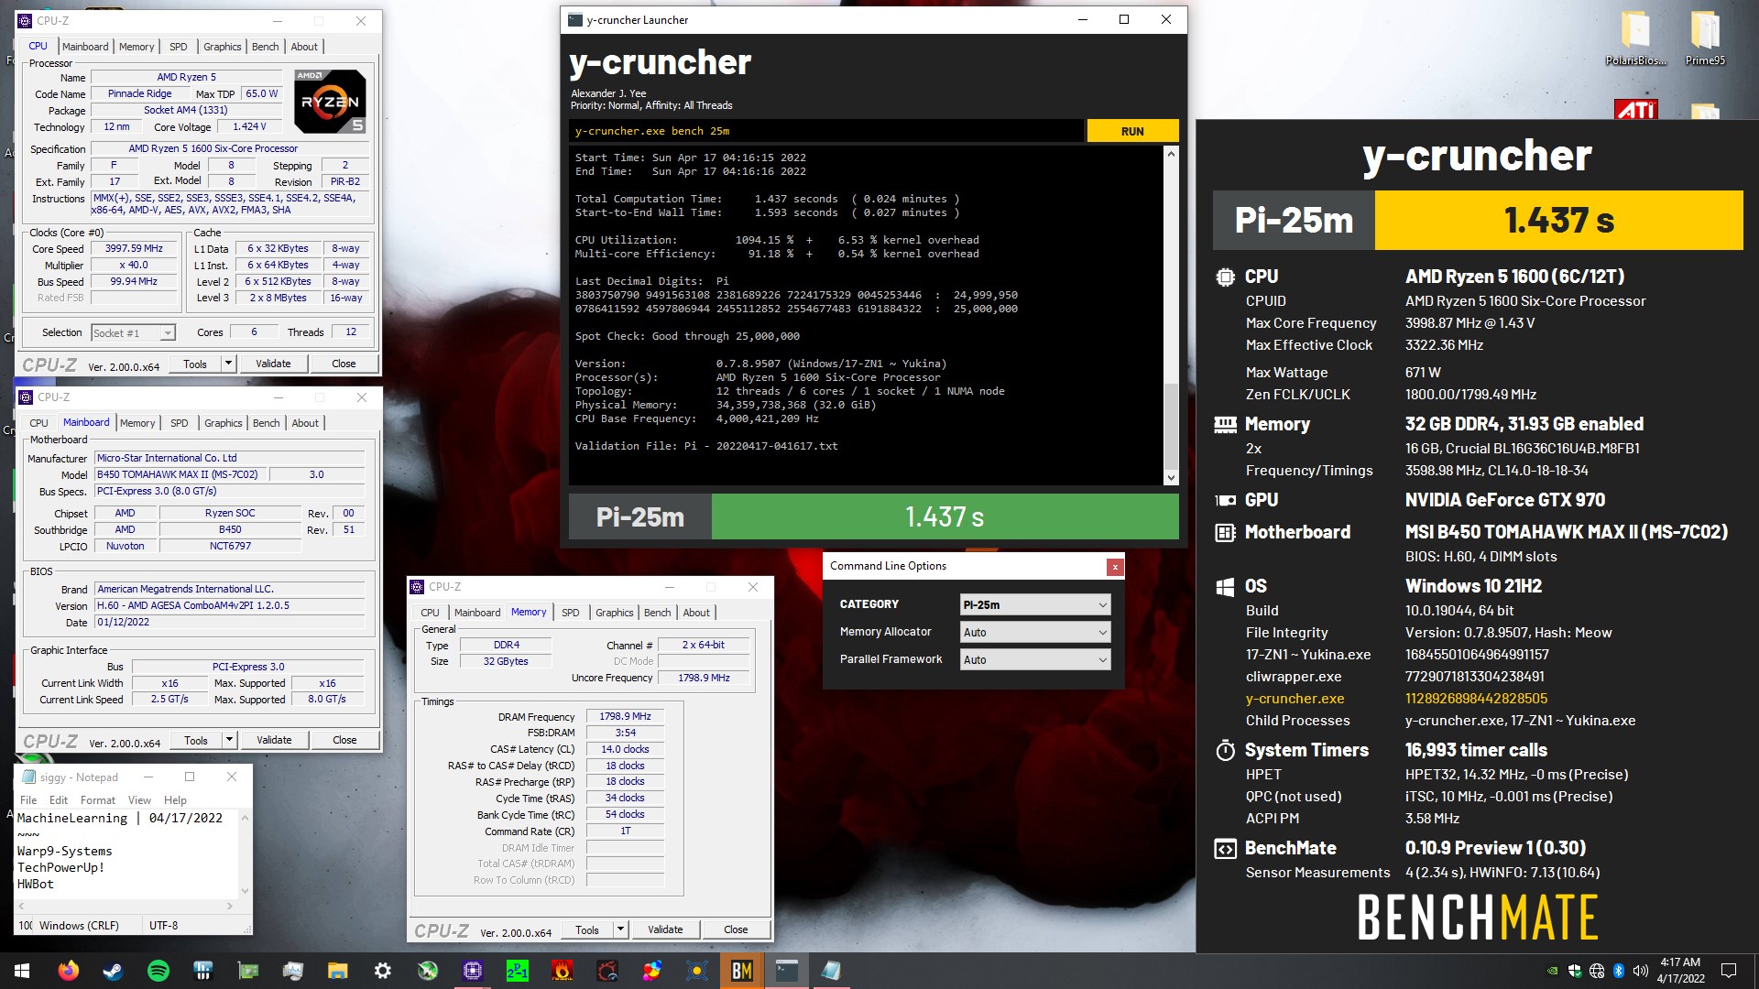The width and height of the screenshot is (1759, 989).
Task: Open SPD tab in top CPU-Z window
Action: pyautogui.click(x=179, y=47)
